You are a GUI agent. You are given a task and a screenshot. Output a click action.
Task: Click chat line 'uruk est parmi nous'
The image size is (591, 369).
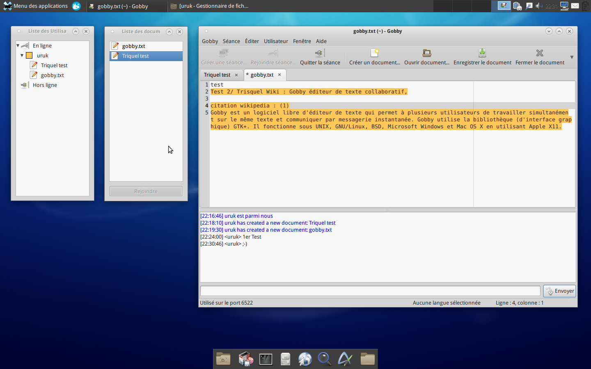click(x=249, y=216)
